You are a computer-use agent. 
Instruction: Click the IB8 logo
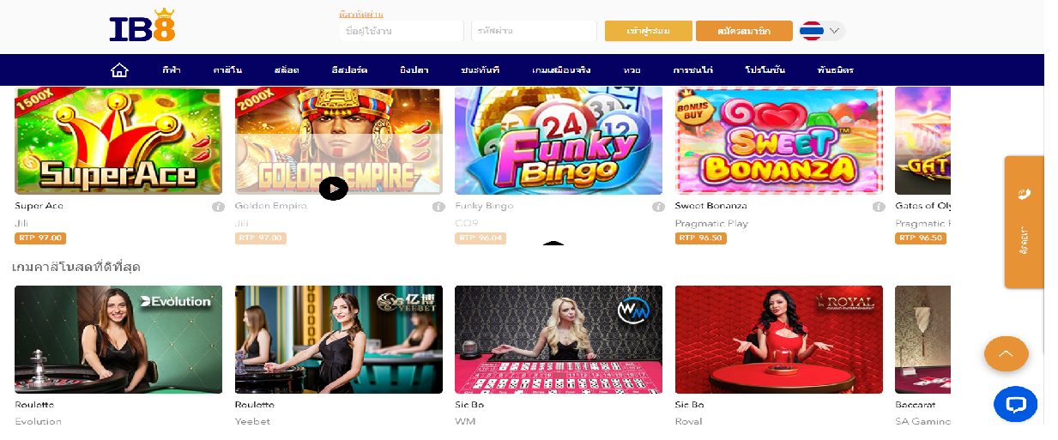[142, 28]
